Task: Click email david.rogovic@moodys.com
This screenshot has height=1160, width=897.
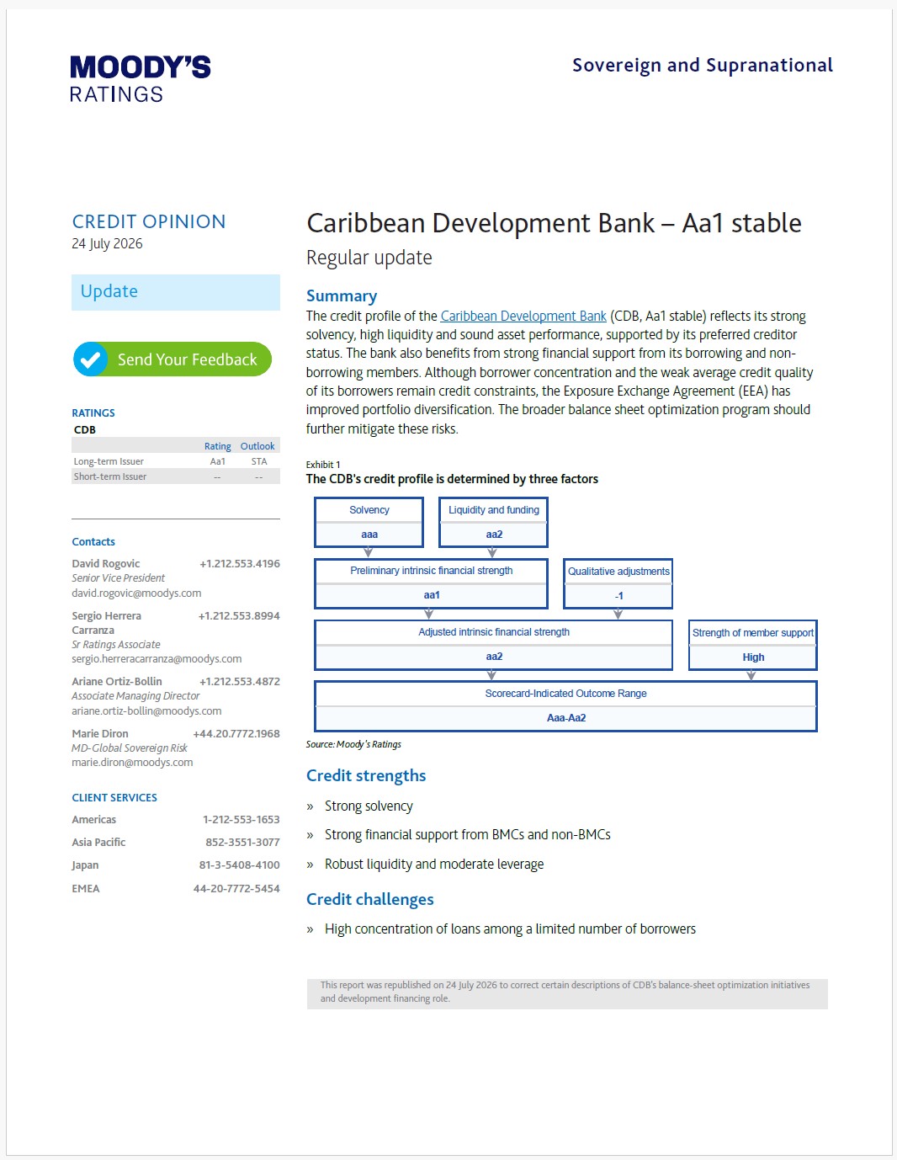Action: 136,593
